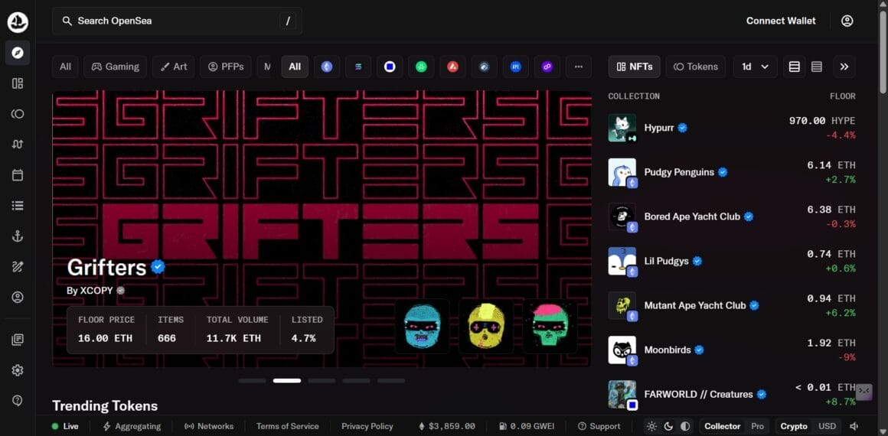
Task: Open settings gear in the left sidebar
Action: (18, 370)
